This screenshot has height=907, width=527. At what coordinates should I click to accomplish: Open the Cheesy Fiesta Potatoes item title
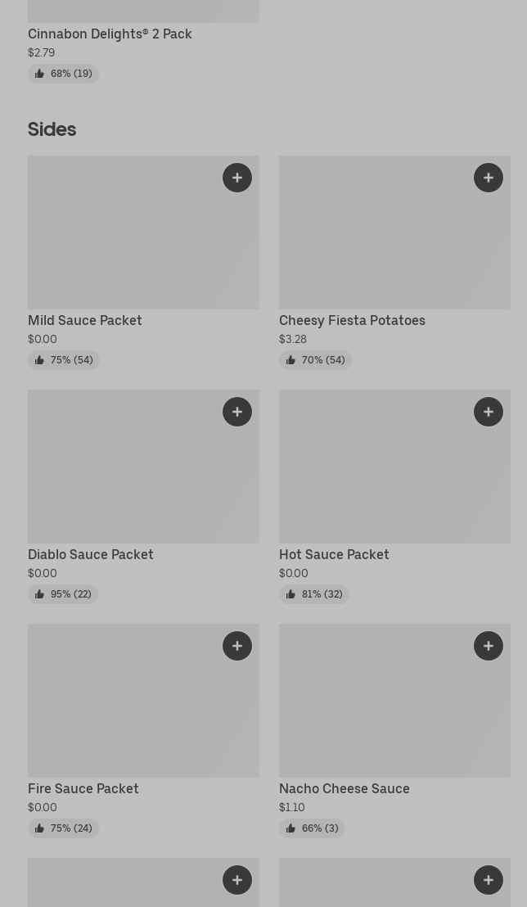click(352, 320)
